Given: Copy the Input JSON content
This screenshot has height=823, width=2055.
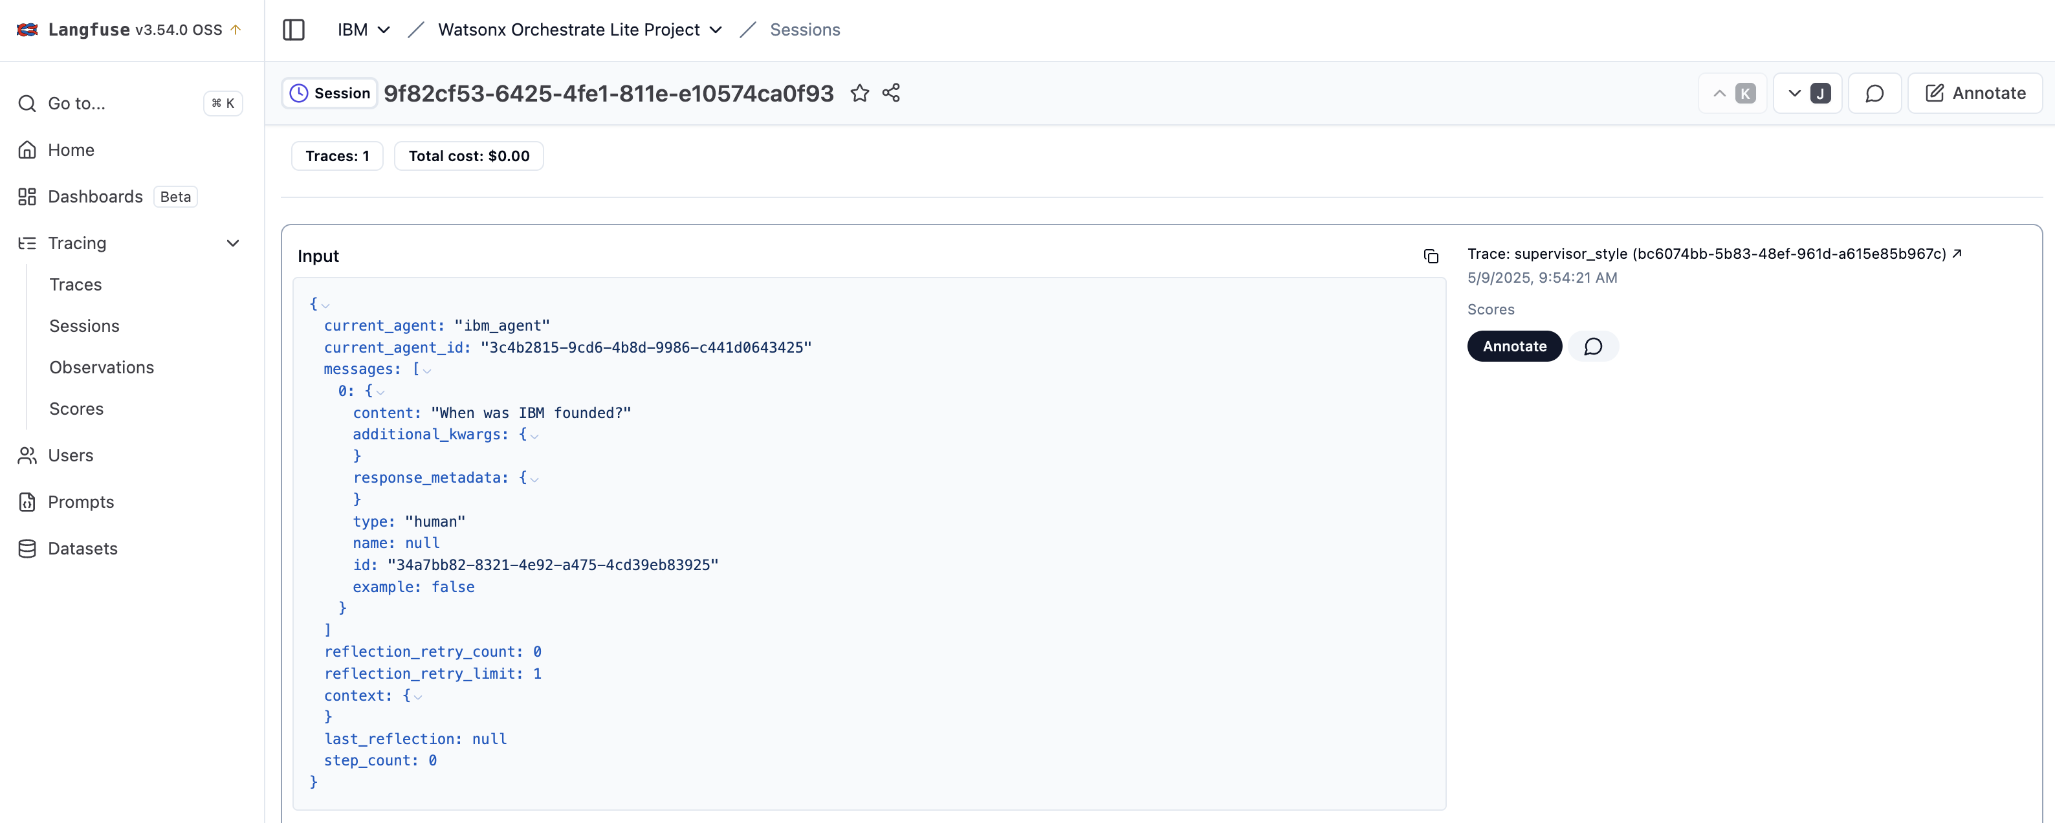Looking at the screenshot, I should click(1431, 256).
